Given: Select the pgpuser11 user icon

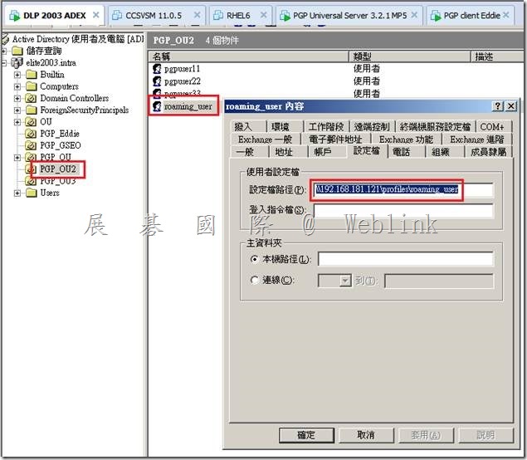Looking at the screenshot, I should tap(157, 69).
